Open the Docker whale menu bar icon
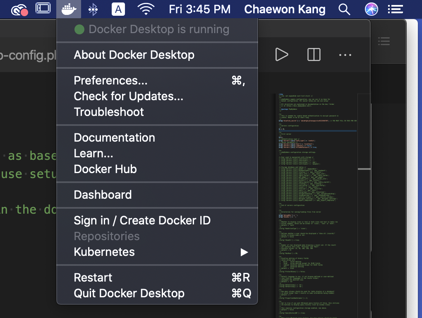Image resolution: width=422 pixels, height=318 pixels. (x=69, y=9)
